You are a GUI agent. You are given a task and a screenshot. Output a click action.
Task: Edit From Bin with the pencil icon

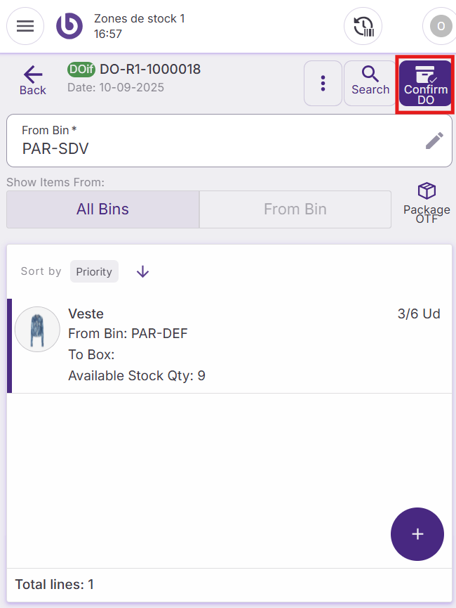click(x=434, y=141)
